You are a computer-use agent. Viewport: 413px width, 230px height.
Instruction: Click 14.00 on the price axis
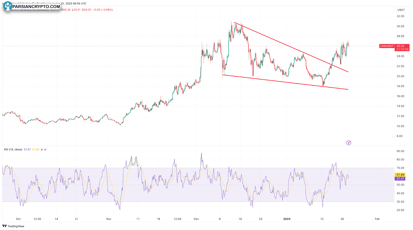click(400, 106)
